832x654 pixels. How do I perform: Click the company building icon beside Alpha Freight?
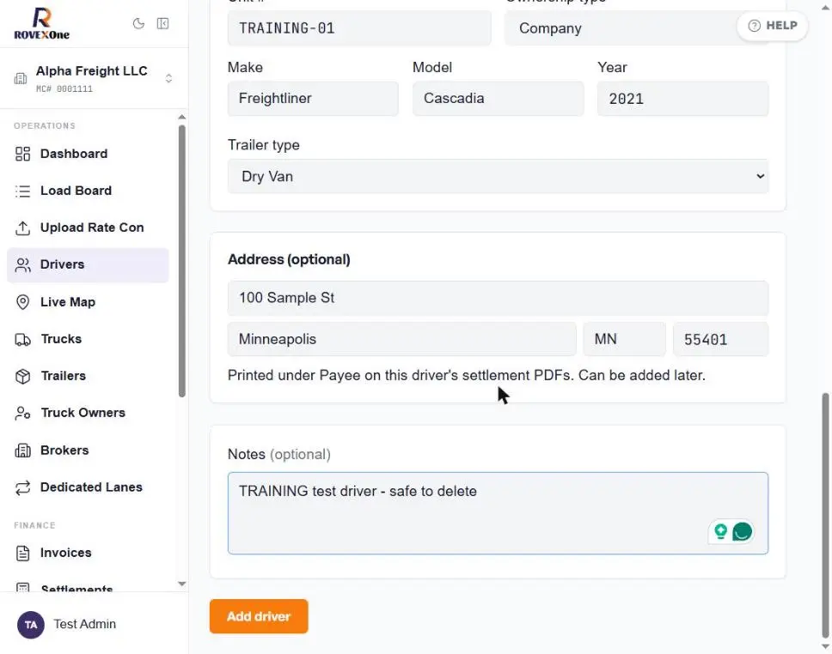coord(20,78)
